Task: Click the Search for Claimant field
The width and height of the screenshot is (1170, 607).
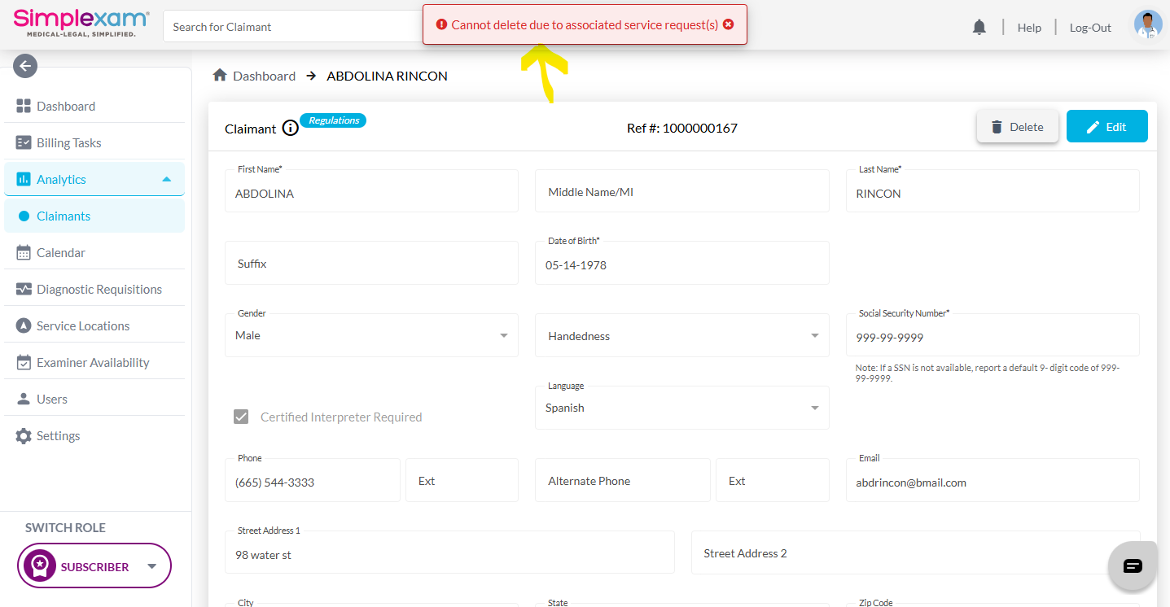Action: tap(293, 27)
